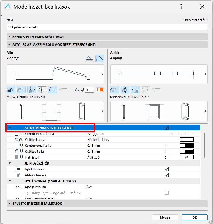Click the Archicad logo in title bar

point(7,7)
